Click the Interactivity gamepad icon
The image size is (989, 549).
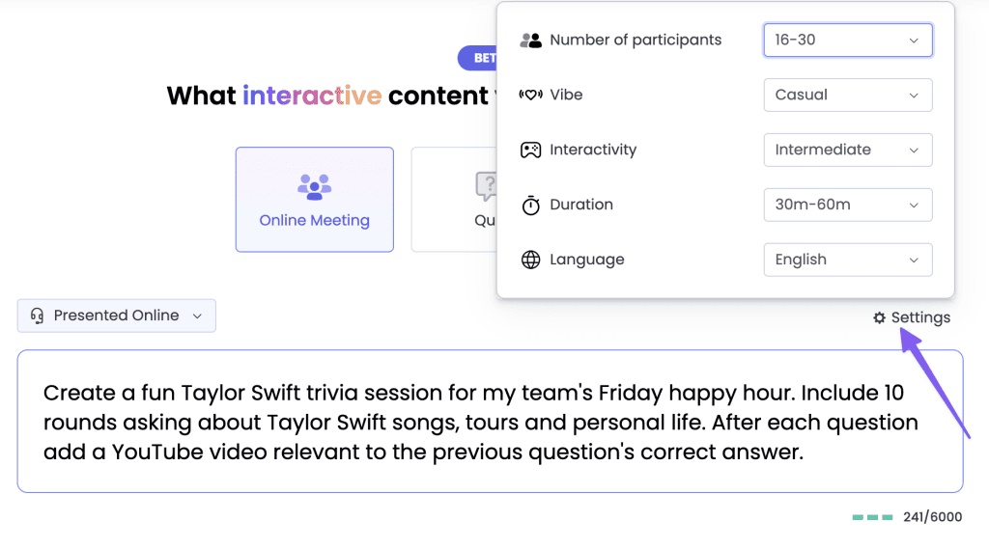point(530,150)
